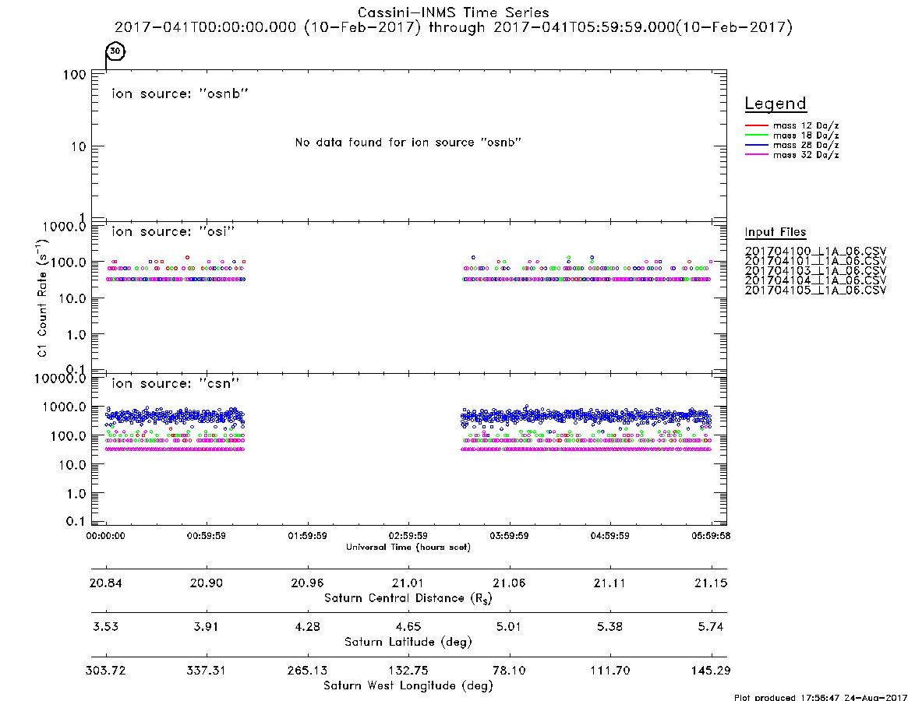Click the 21.15 distance value
This screenshot has width=908, height=701.
click(711, 583)
